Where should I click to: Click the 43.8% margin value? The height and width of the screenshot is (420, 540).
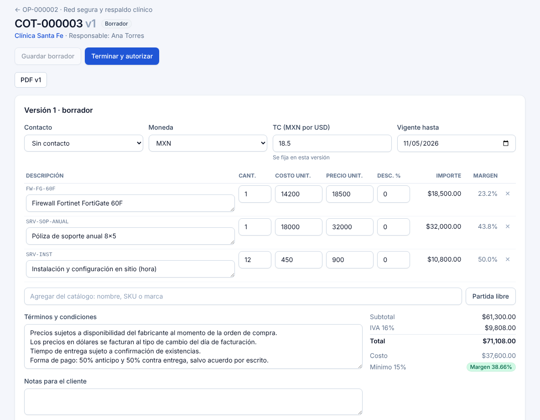coord(487,226)
